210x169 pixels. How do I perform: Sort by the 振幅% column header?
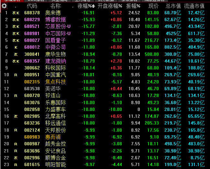point(133,6)
